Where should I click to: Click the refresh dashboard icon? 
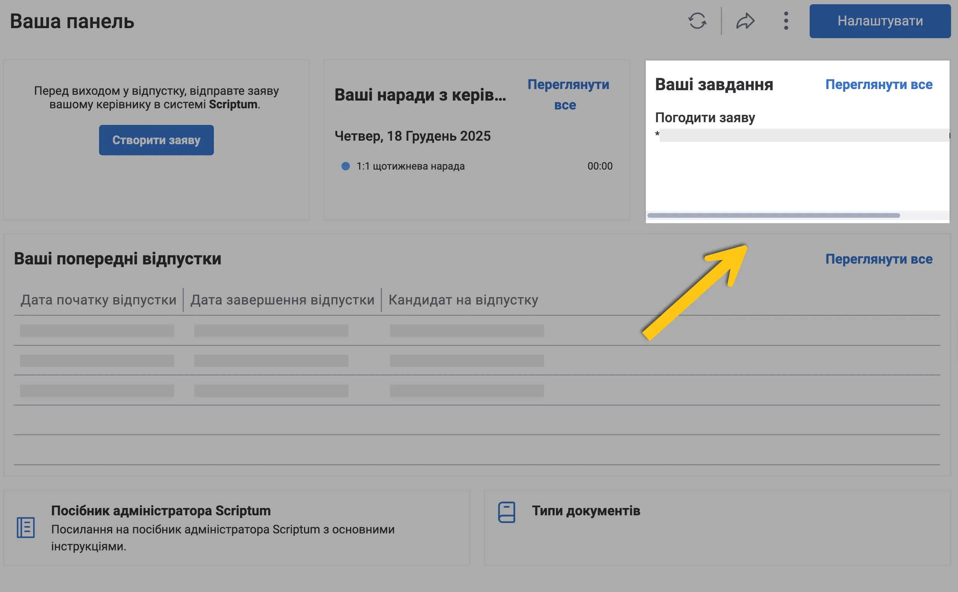[697, 21]
